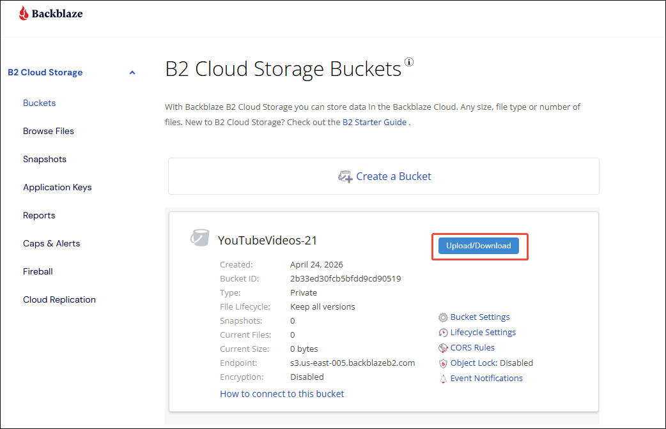Go to Browse Files

click(49, 131)
